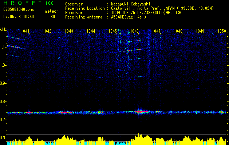Click the 0.9 kHz axis label
Viewport: 229px width, 145px height.
coord(3,83)
